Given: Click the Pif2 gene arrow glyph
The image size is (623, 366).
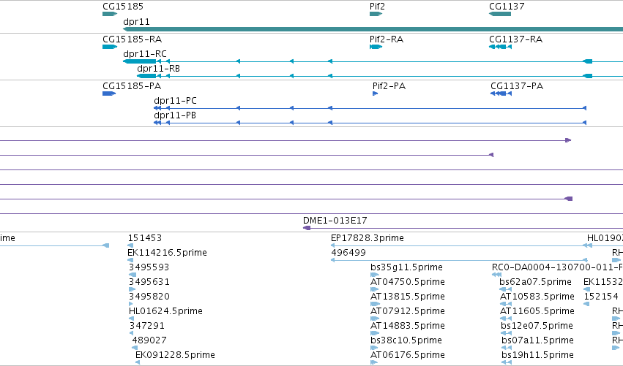Looking at the screenshot, I should click(x=376, y=14).
